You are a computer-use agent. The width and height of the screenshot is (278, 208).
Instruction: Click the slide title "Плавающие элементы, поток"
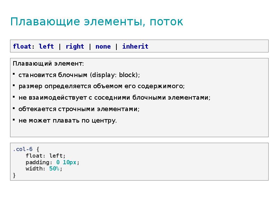click(97, 22)
